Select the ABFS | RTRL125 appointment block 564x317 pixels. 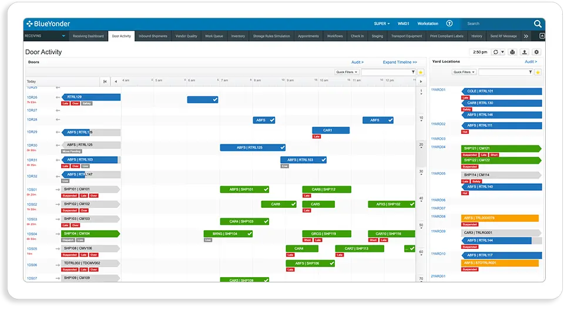(253, 147)
